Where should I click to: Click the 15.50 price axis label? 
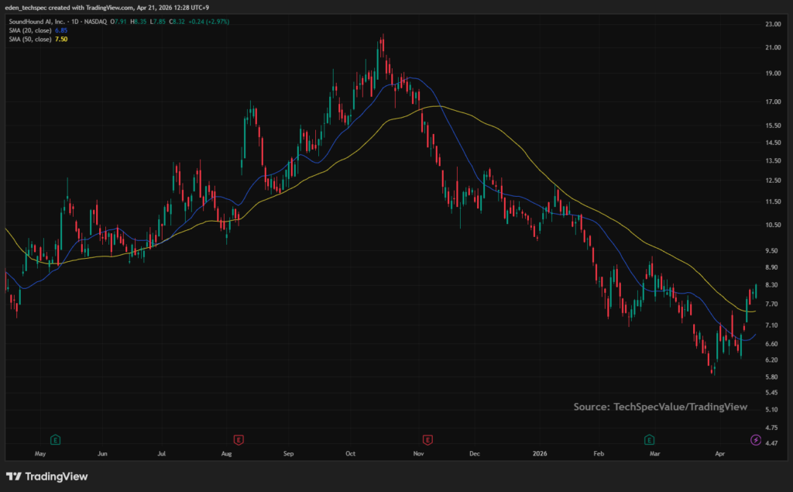(x=774, y=126)
